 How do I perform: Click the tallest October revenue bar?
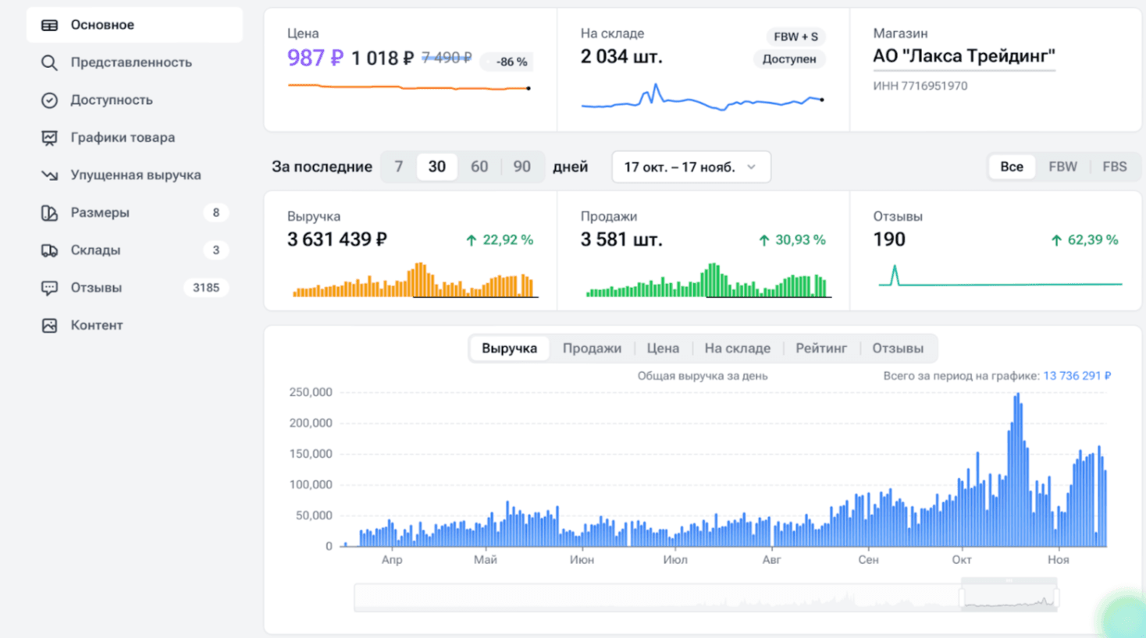click(1018, 470)
